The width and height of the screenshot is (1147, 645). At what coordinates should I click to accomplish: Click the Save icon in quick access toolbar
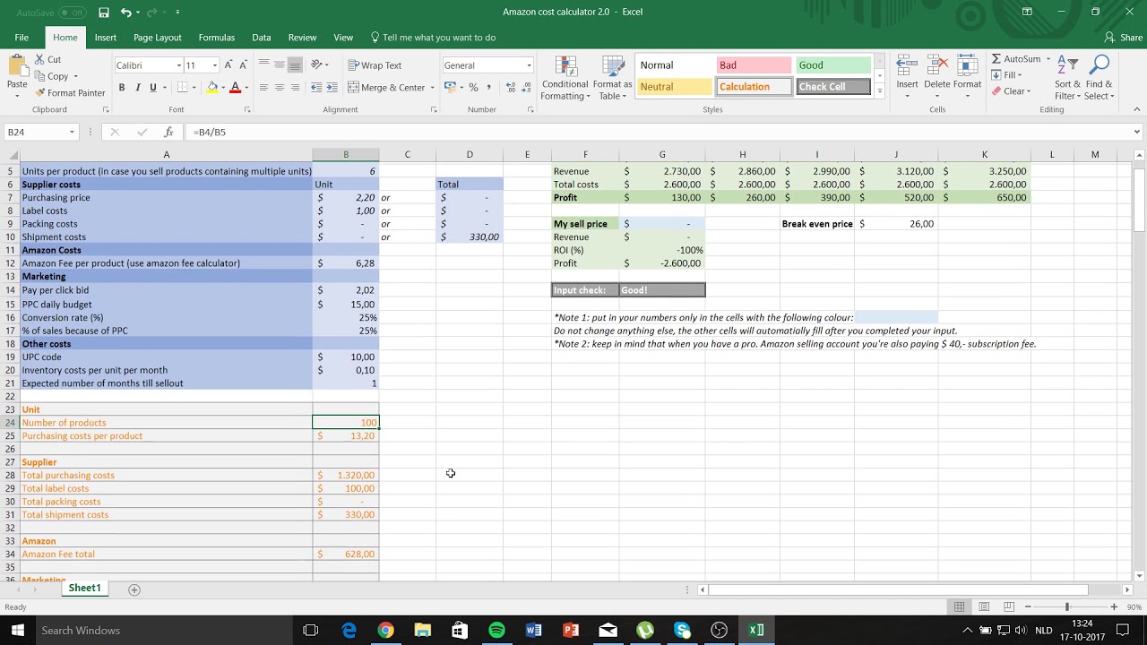pyautogui.click(x=104, y=13)
